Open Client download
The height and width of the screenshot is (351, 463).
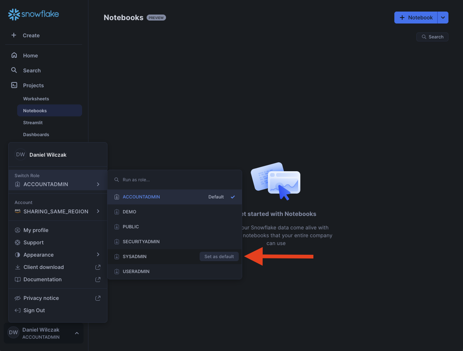tap(58, 267)
